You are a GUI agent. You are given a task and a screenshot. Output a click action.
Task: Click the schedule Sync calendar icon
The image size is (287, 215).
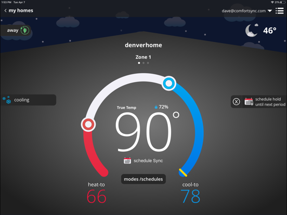[x=127, y=160]
